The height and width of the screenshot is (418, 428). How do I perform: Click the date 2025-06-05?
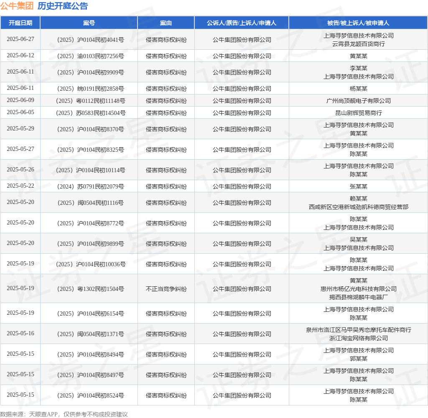click(20, 112)
